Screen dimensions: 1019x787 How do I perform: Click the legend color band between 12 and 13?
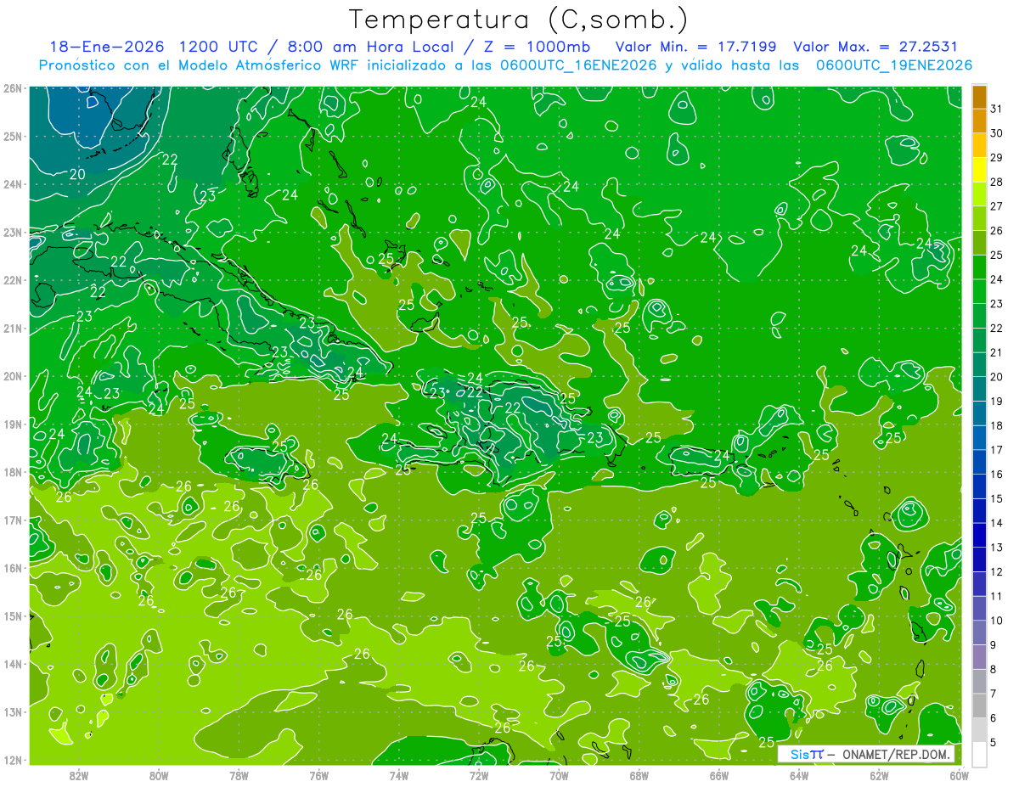click(979, 559)
